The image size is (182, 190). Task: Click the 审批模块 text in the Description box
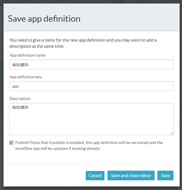[20, 108]
